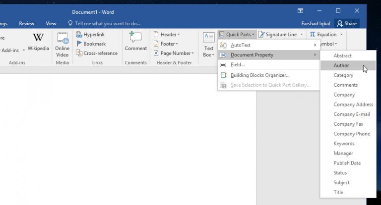Screen dimensions: 381x205
Task: Add a new Comment
Action: point(135,42)
